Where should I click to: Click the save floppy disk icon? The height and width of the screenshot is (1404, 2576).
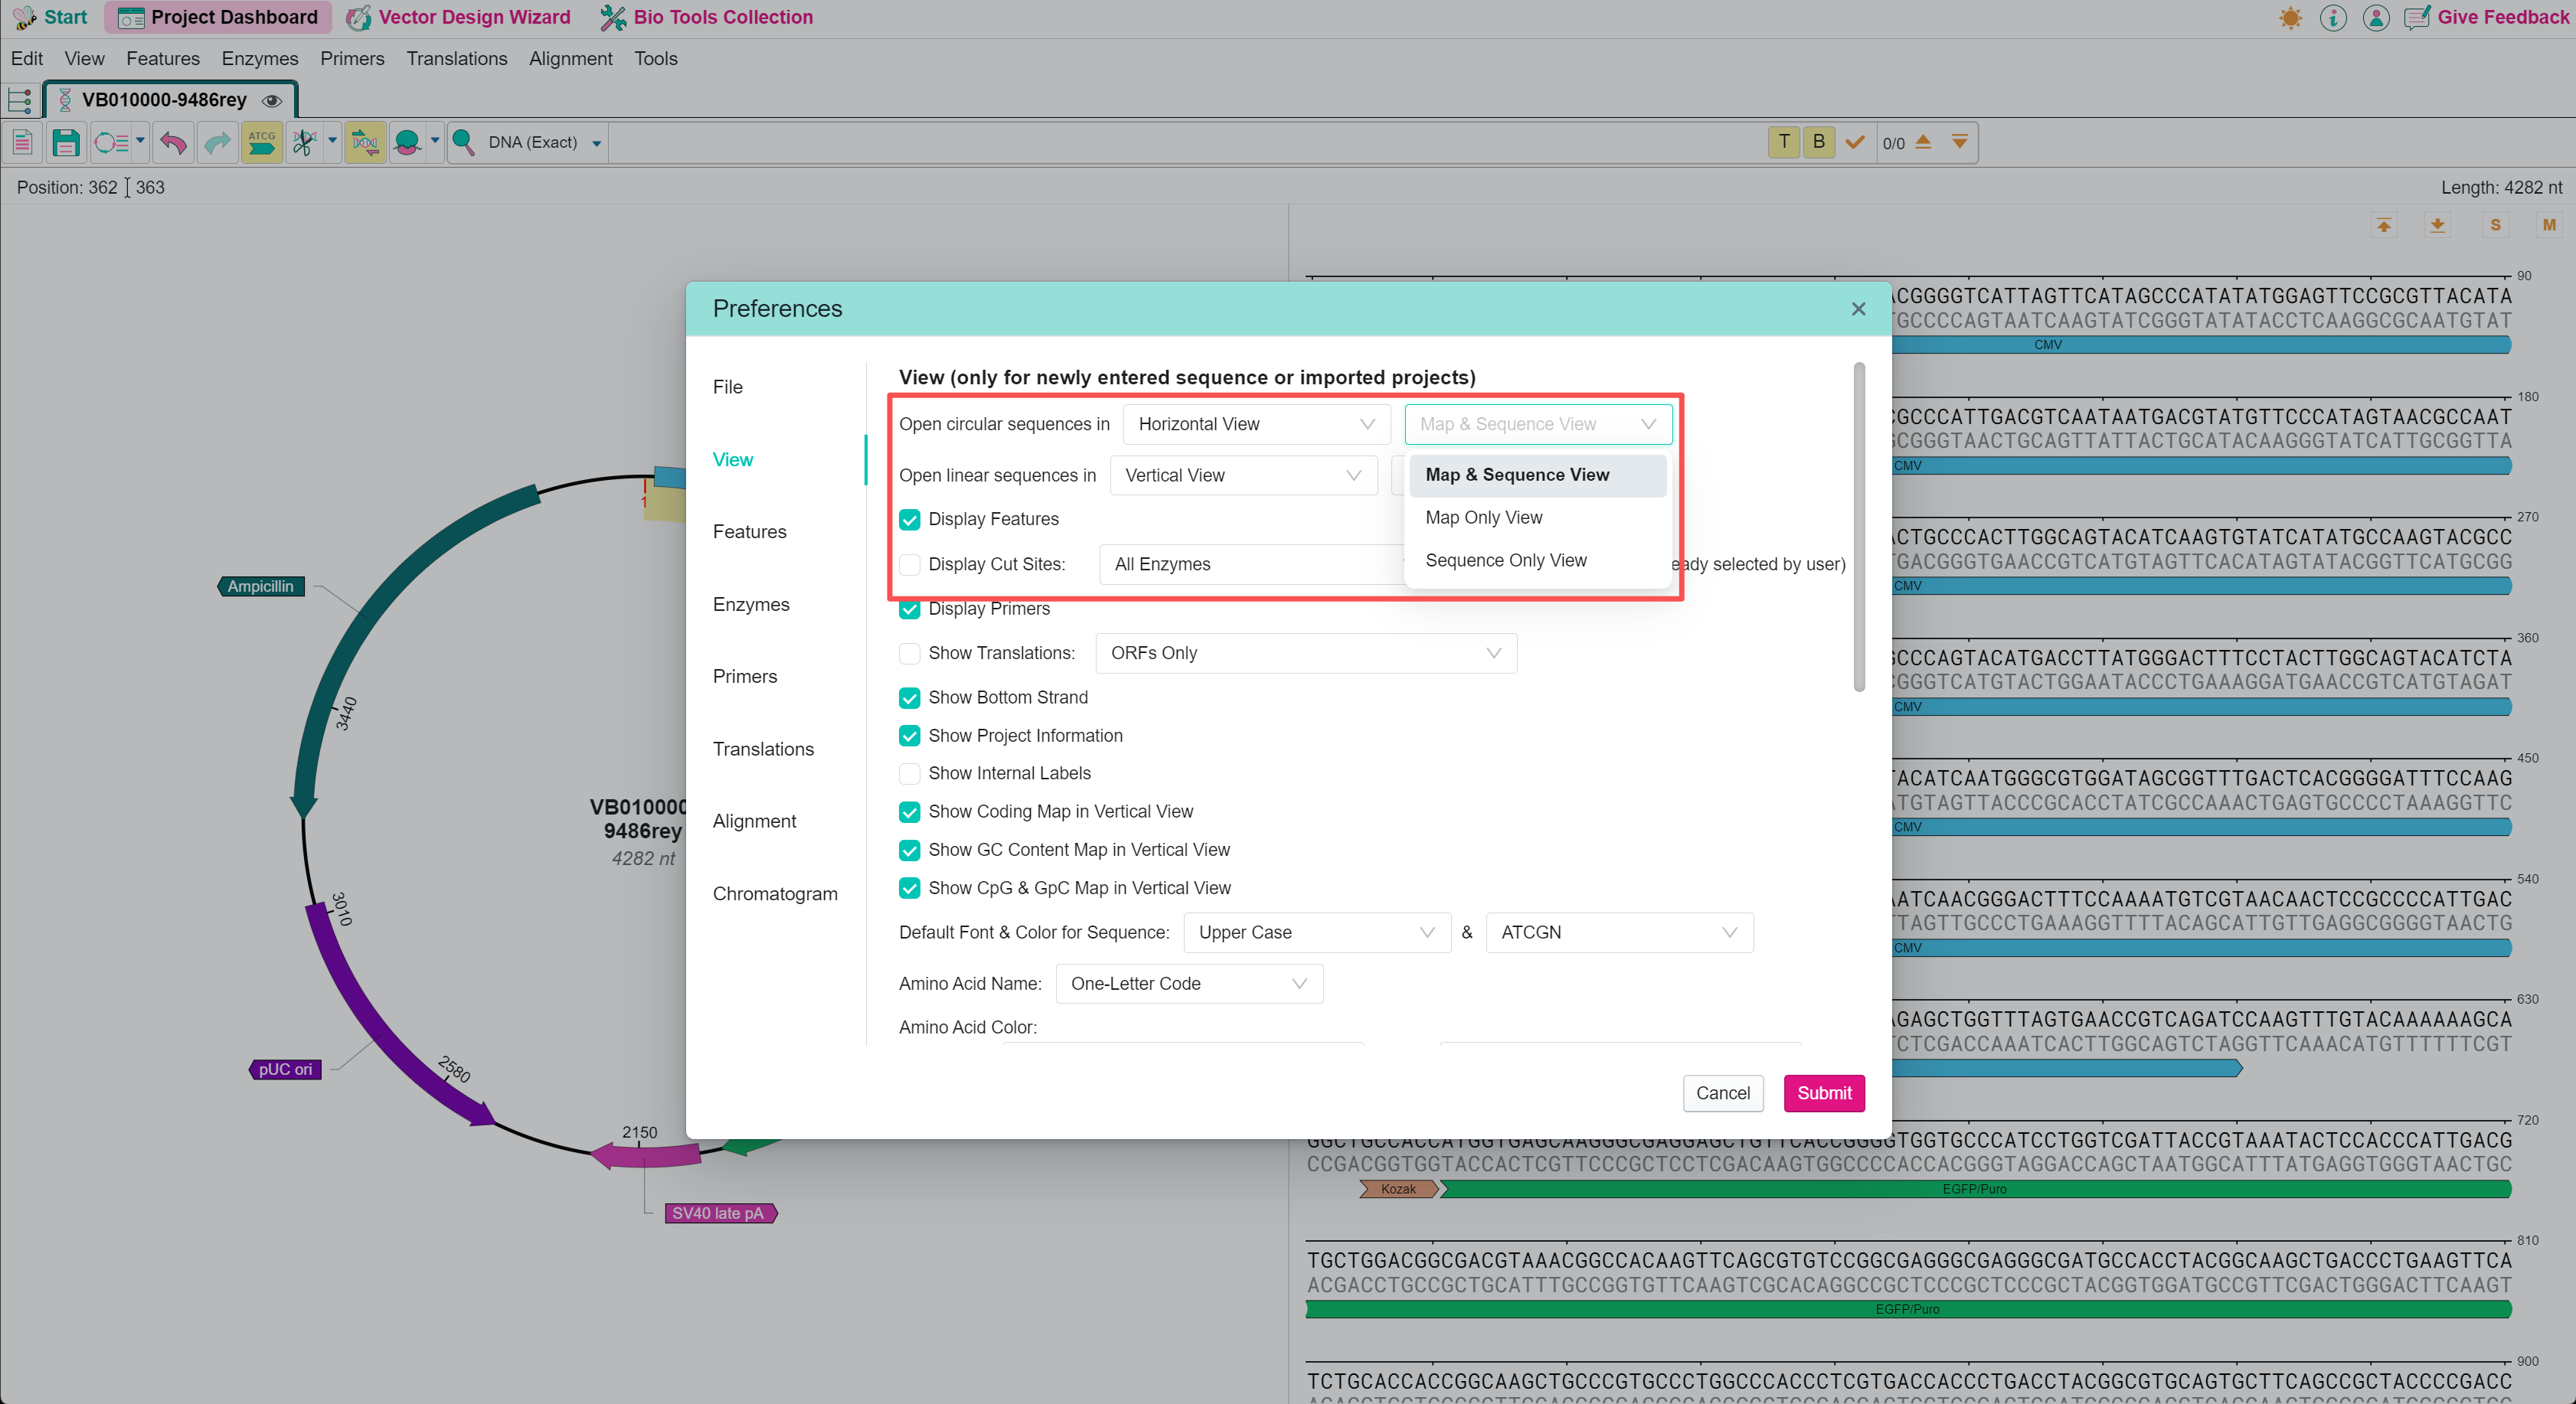point(66,143)
